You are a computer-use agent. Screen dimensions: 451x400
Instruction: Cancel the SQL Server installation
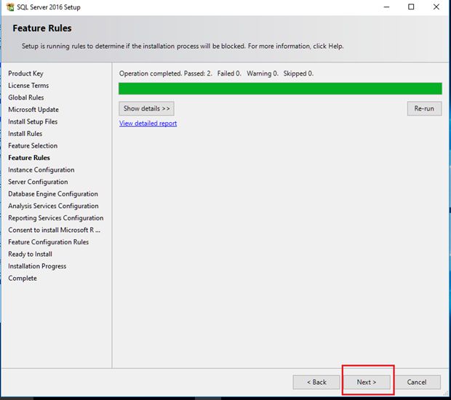click(417, 382)
